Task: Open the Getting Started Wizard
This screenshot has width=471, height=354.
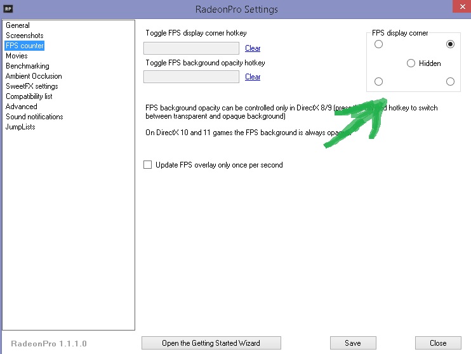Action: pos(211,343)
